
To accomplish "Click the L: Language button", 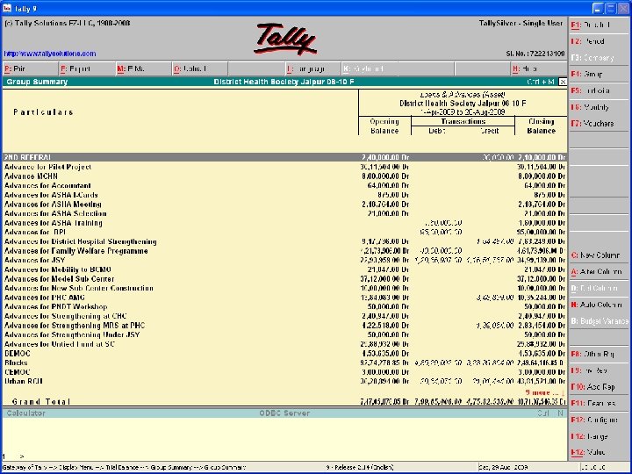I will (x=312, y=69).
